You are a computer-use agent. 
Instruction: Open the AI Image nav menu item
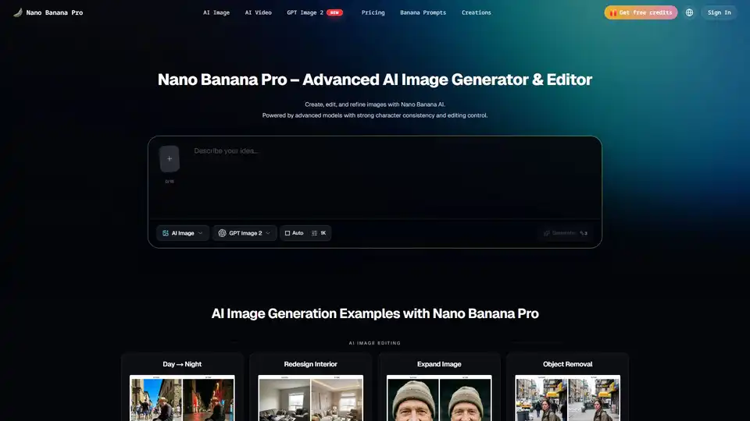click(x=216, y=12)
